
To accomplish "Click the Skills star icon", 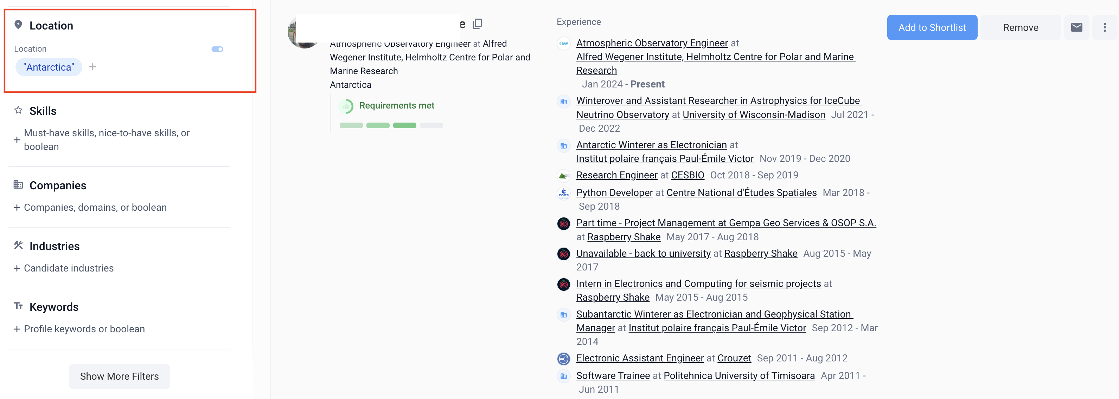I will [18, 110].
